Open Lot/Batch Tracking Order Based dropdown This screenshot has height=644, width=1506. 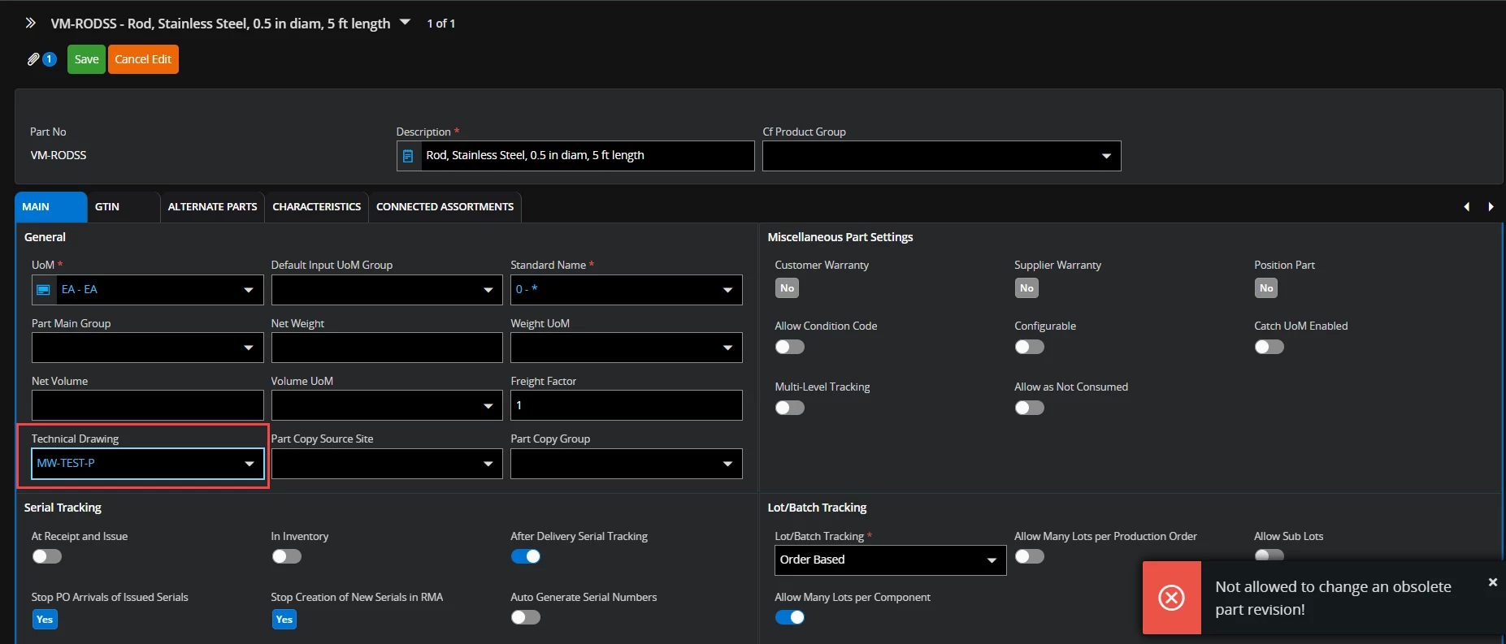point(991,560)
